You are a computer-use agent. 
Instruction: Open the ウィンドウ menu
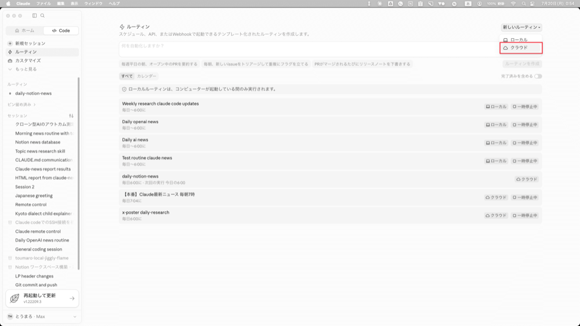tap(93, 3)
